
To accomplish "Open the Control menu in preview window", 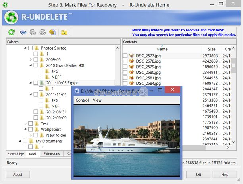I will pos(82,100).
